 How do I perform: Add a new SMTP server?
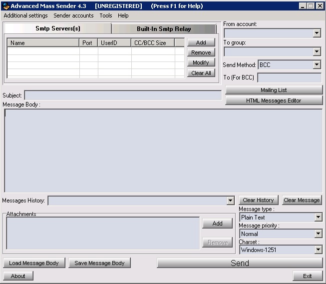[201, 42]
